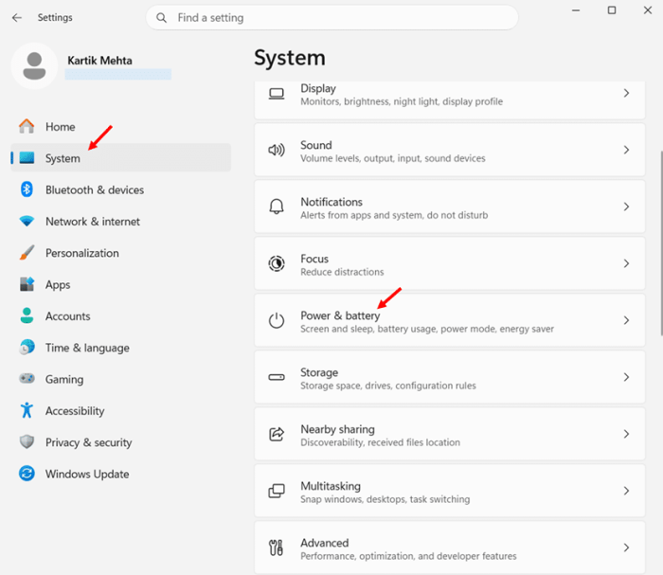Expand the Advanced row chevron

(x=626, y=548)
